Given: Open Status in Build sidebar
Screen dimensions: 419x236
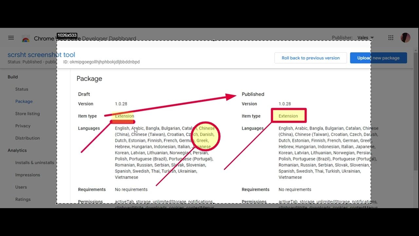Looking at the screenshot, I should pyautogui.click(x=22, y=89).
